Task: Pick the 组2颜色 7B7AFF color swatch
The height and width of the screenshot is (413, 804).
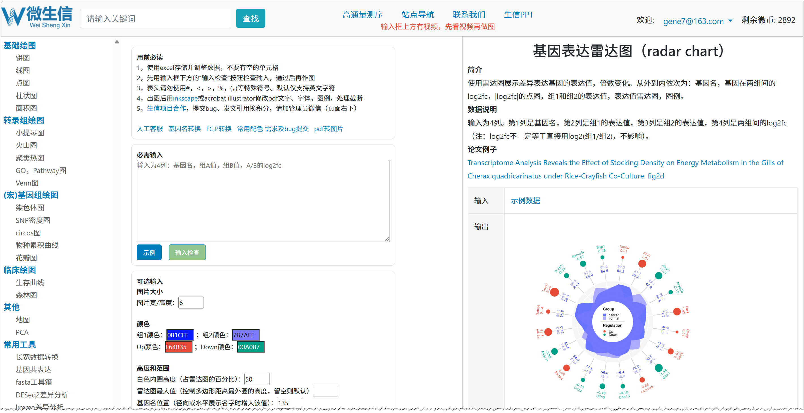Action: coord(246,335)
